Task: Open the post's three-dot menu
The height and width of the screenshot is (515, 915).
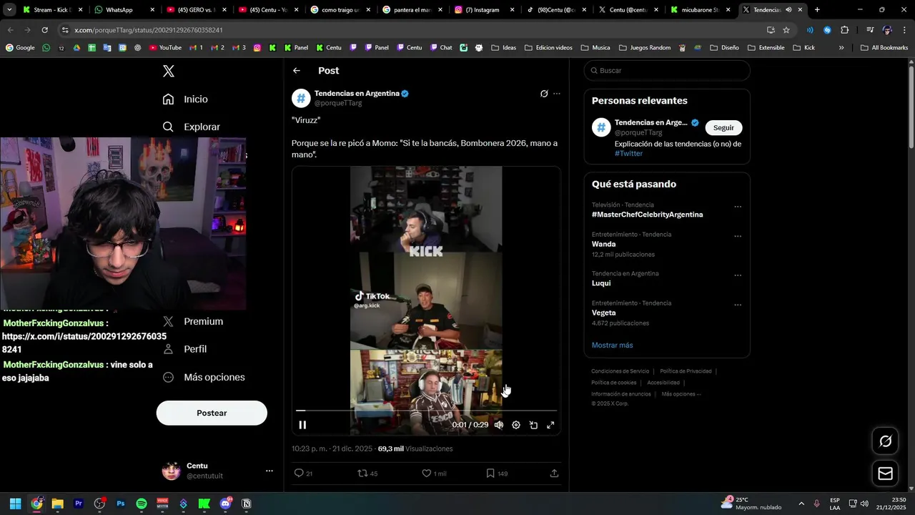Action: click(557, 94)
